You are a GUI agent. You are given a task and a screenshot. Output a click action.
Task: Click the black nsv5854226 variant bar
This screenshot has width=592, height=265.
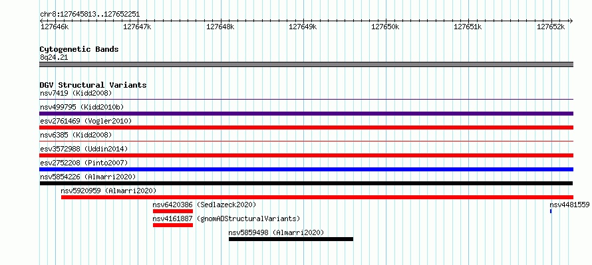pyautogui.click(x=306, y=183)
